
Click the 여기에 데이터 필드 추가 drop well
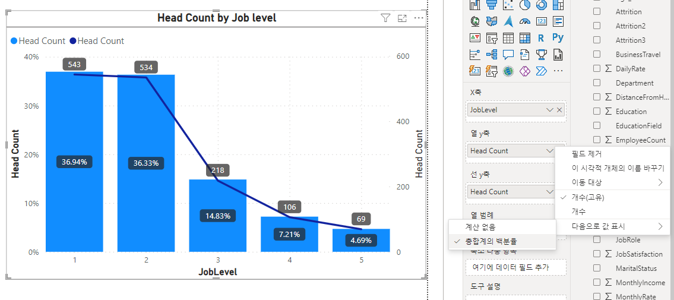(x=516, y=267)
